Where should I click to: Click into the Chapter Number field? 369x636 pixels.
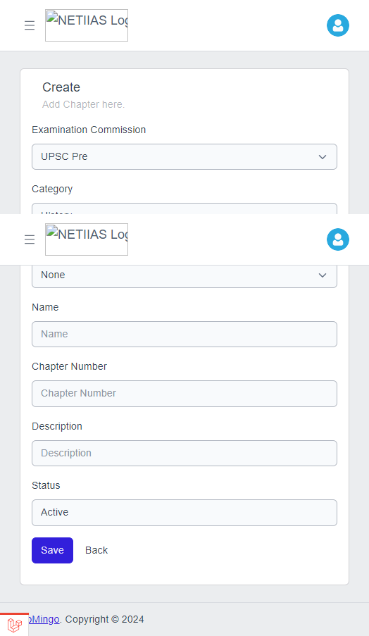pos(184,394)
